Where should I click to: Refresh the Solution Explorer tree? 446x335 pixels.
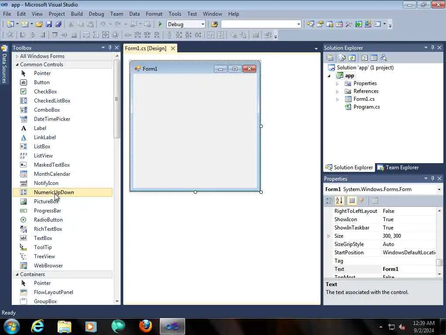(352, 58)
